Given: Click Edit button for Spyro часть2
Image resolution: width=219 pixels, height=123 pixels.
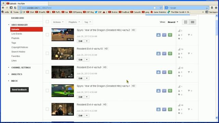Looking at the screenshot, I should pyautogui.click(x=80, y=41).
